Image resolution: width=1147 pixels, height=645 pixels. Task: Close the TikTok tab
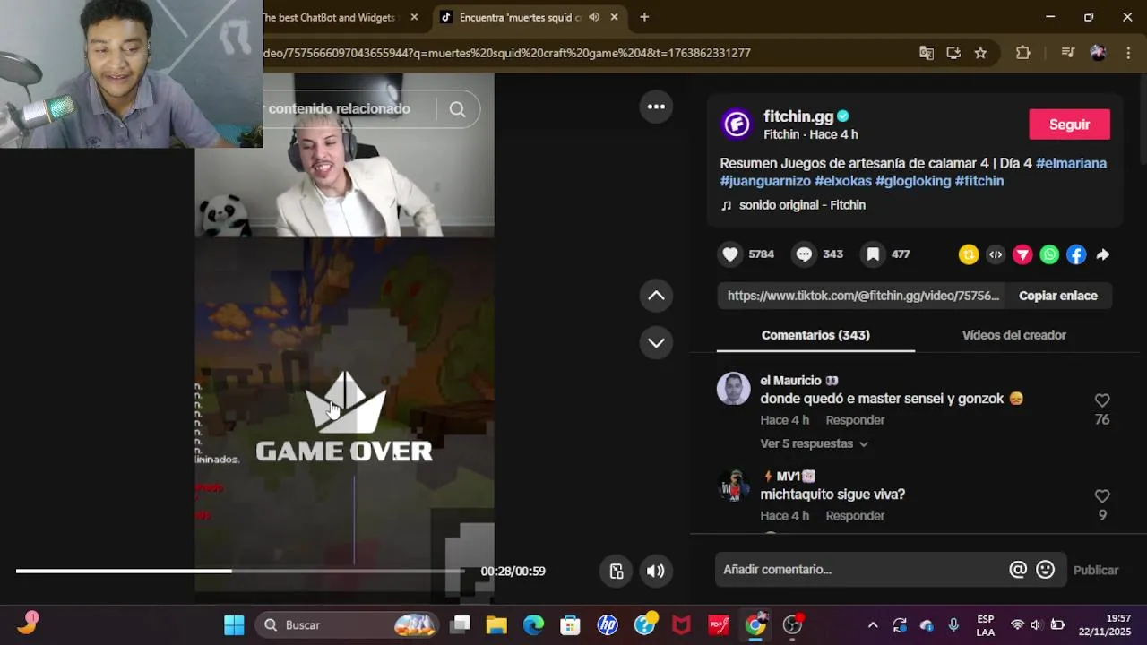(615, 17)
